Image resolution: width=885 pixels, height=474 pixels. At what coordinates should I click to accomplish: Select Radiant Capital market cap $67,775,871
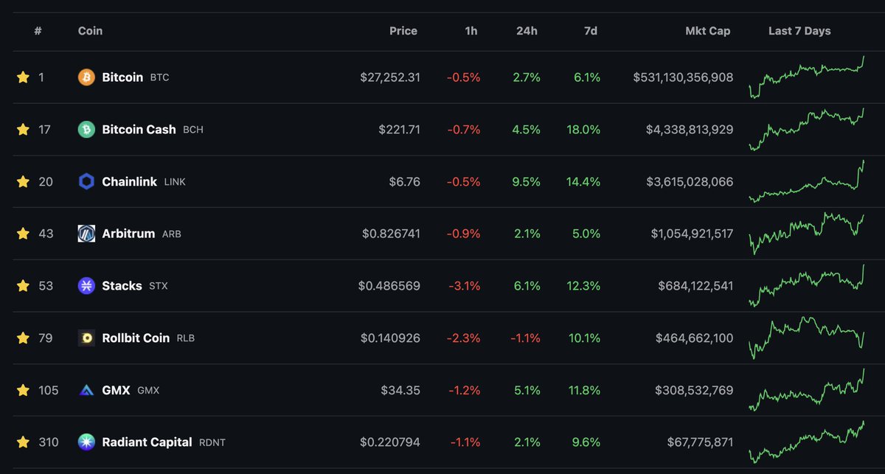(x=698, y=442)
